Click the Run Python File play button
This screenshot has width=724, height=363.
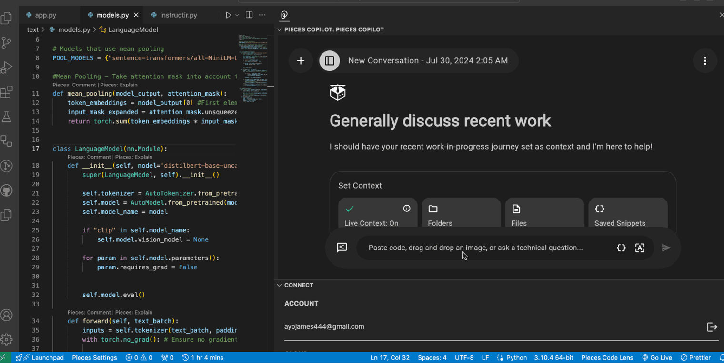tap(229, 15)
